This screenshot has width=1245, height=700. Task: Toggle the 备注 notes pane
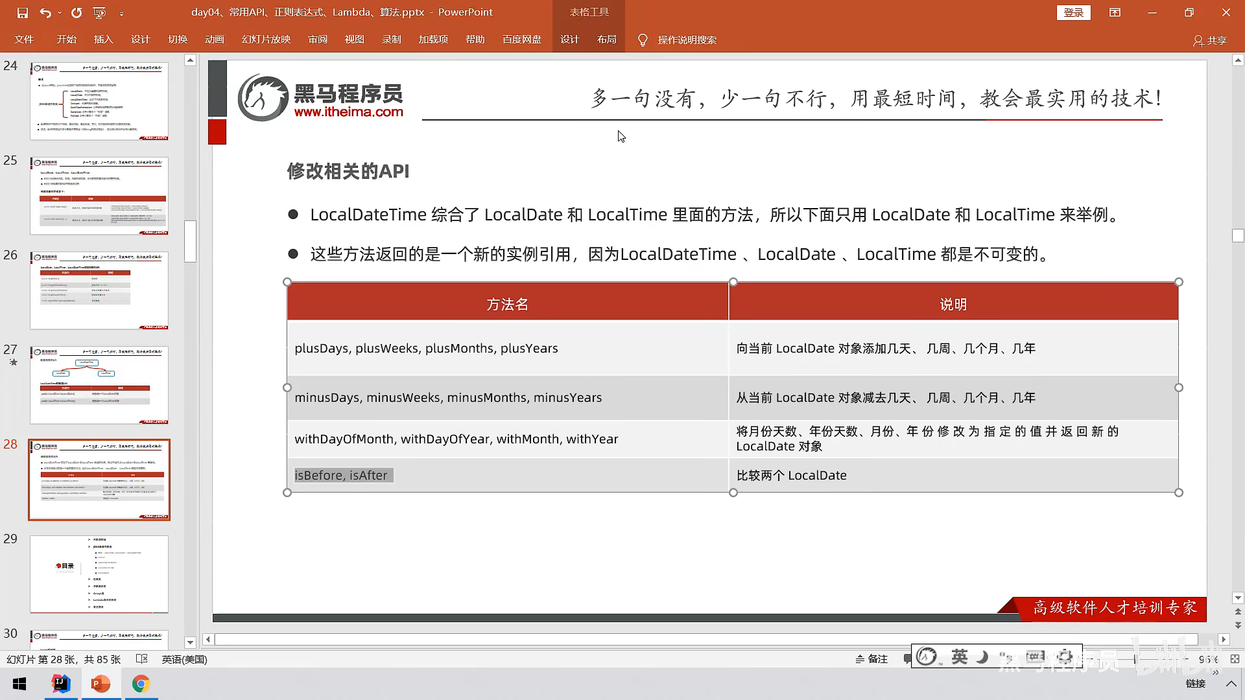871,659
